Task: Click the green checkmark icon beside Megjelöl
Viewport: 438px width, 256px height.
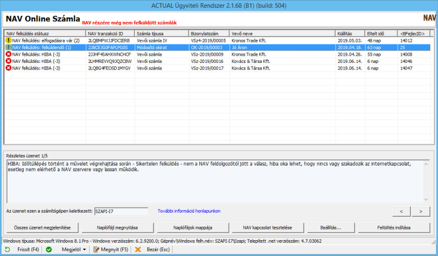Action: 49,250
